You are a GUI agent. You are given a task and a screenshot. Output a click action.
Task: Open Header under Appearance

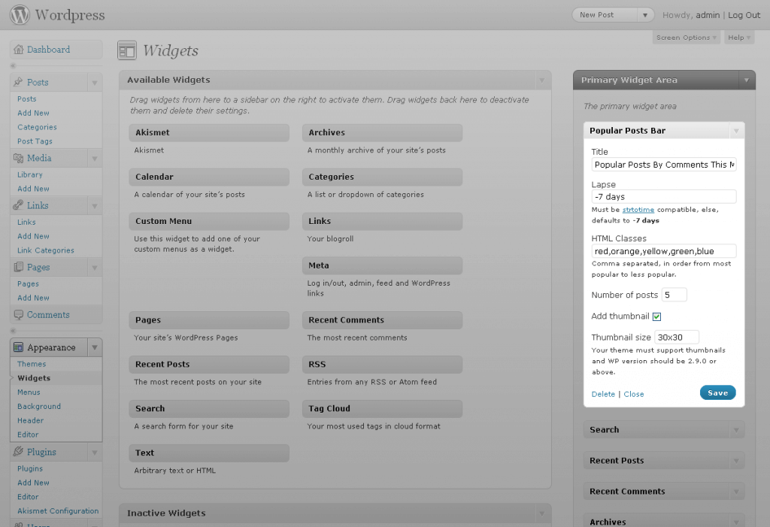(30, 421)
